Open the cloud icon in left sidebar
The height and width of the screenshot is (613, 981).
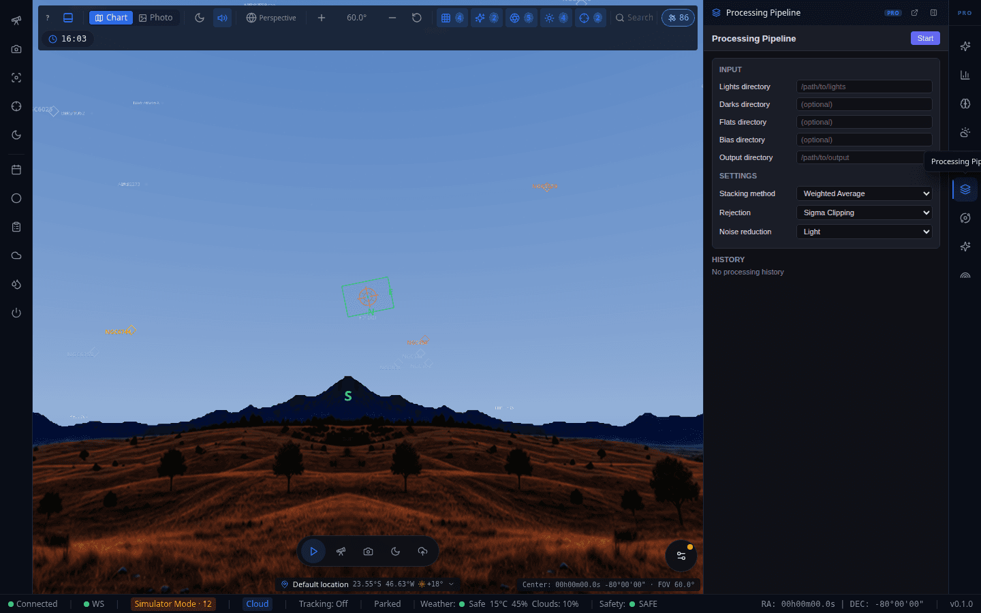[x=16, y=255]
